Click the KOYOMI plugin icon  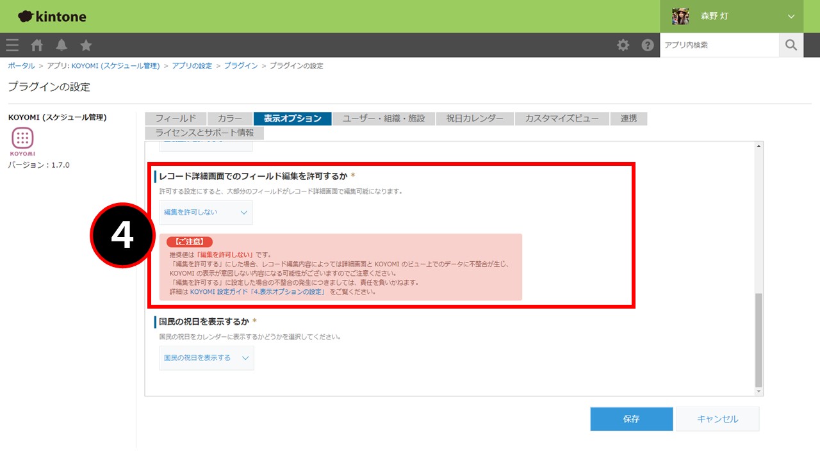pyautogui.click(x=22, y=142)
